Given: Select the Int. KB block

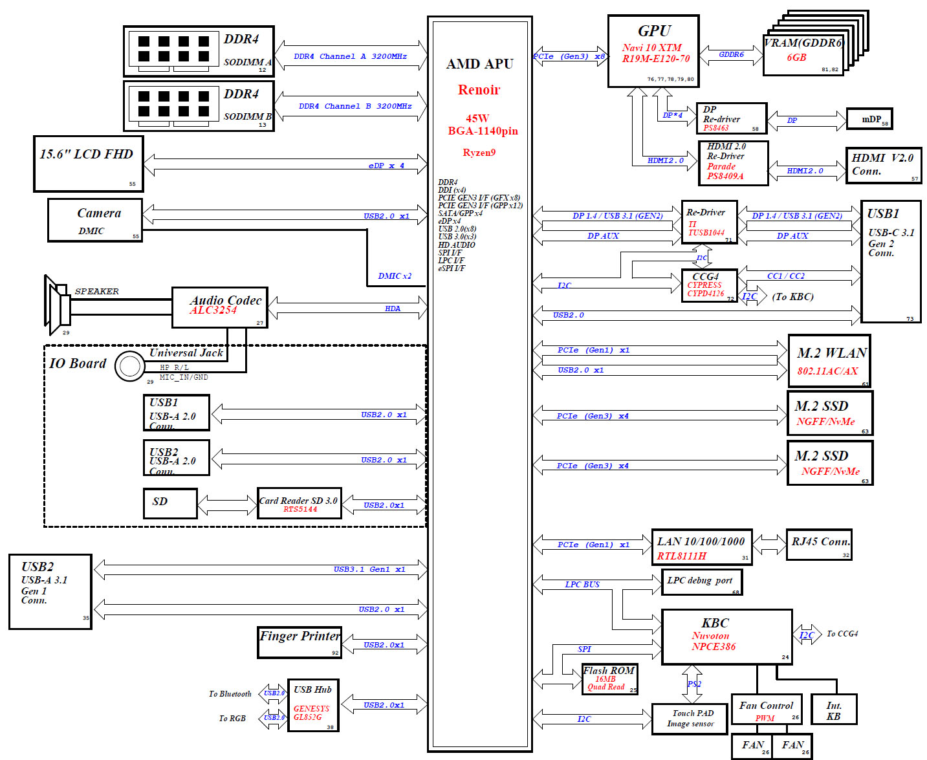Looking at the screenshot, I should 833,709.
